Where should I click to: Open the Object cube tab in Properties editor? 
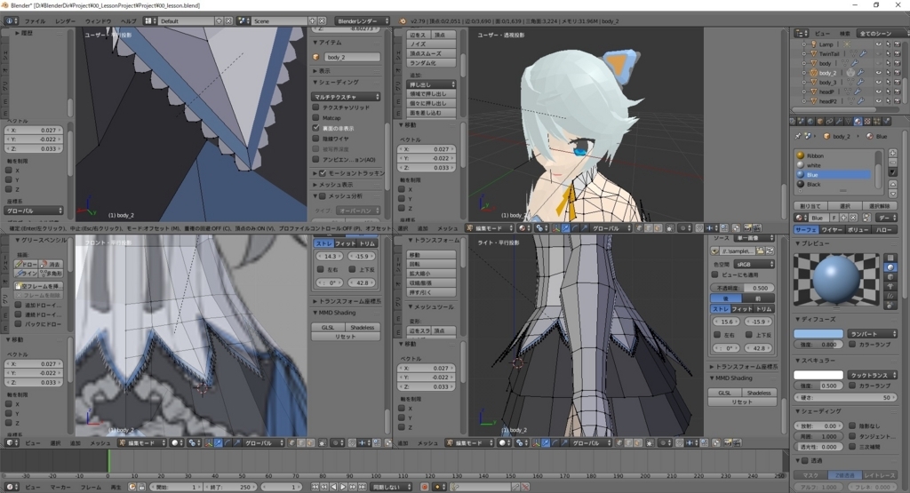(820, 121)
